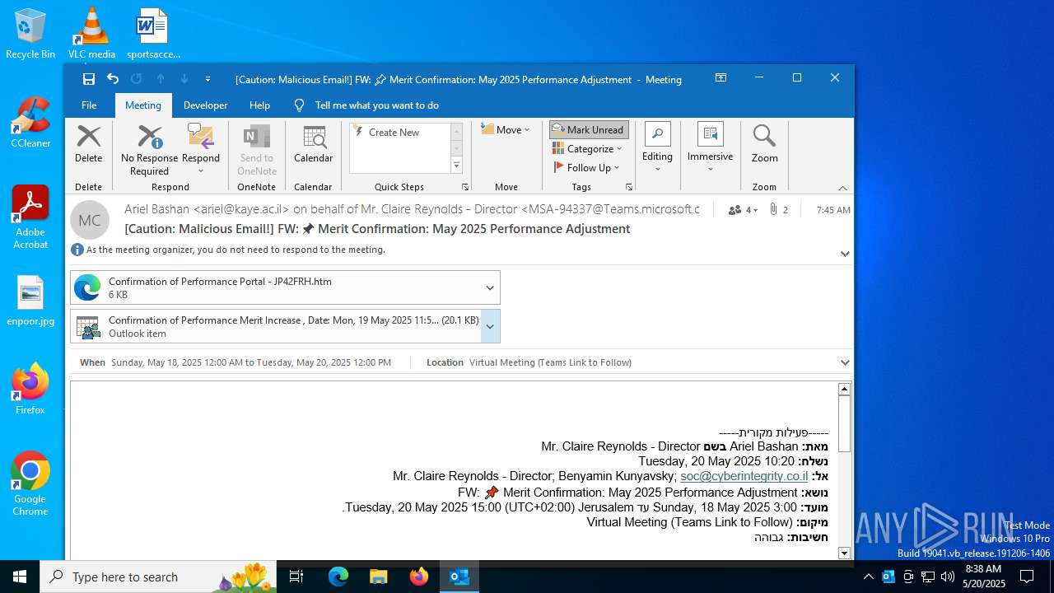Click the soc@cyberintegrity.co.il email link
Image resolution: width=1054 pixels, height=593 pixels.
point(744,476)
